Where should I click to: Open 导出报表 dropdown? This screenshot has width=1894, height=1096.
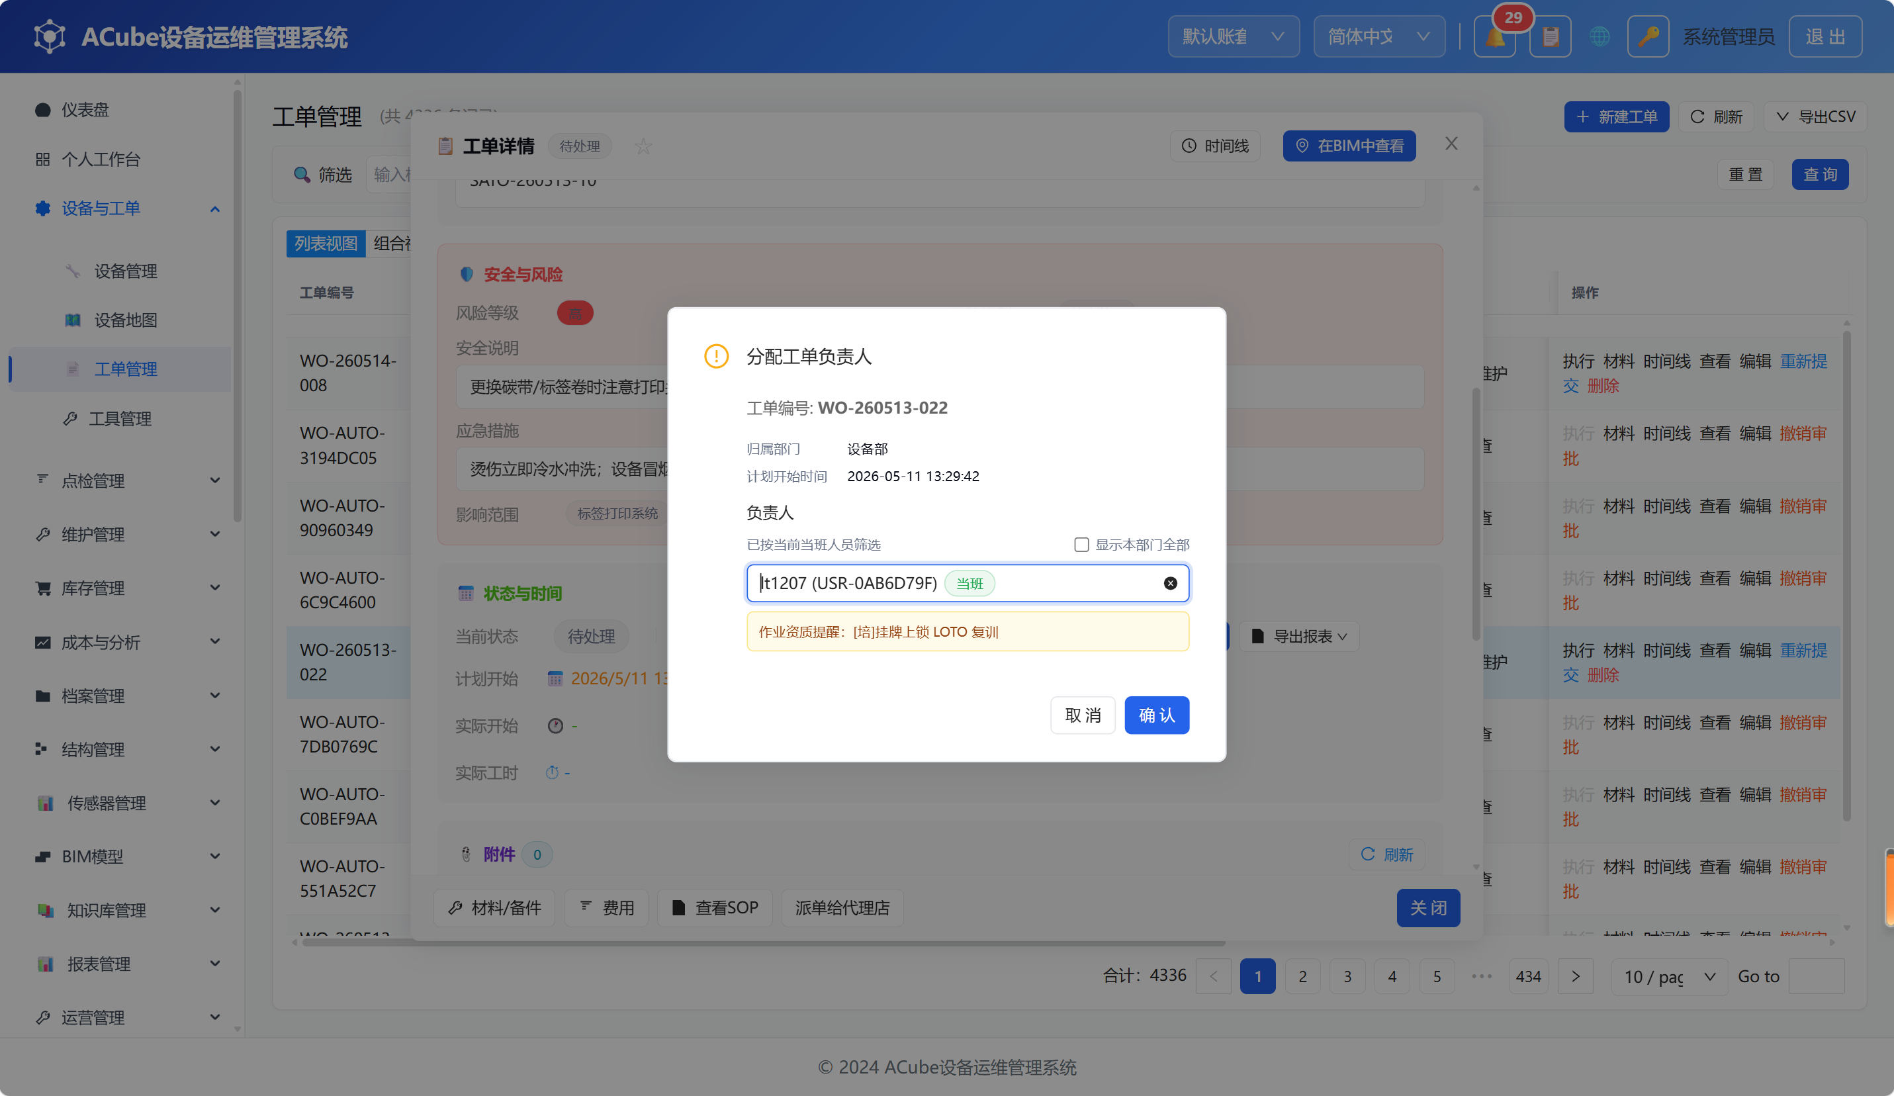coord(1299,637)
